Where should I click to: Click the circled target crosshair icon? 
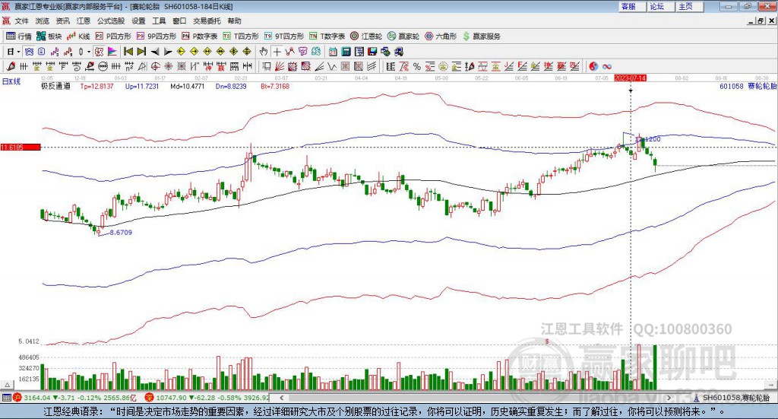point(155,66)
